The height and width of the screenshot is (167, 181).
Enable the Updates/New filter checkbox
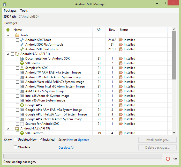click(x=15, y=140)
